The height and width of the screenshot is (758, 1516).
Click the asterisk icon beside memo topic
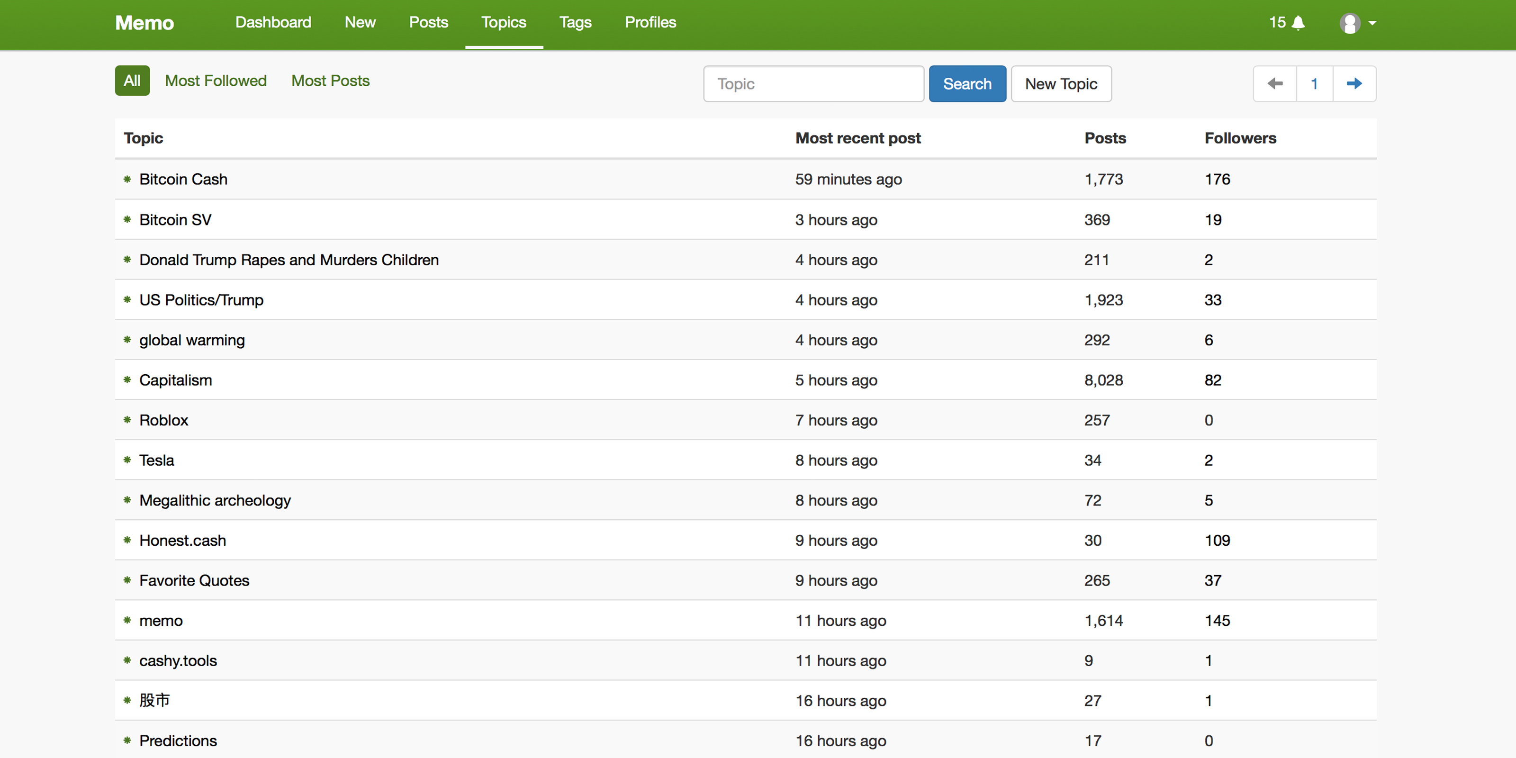point(127,620)
